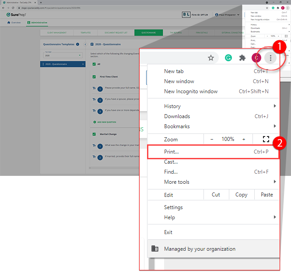
Task: Open the Grammarly extension icon
Action: (228, 58)
